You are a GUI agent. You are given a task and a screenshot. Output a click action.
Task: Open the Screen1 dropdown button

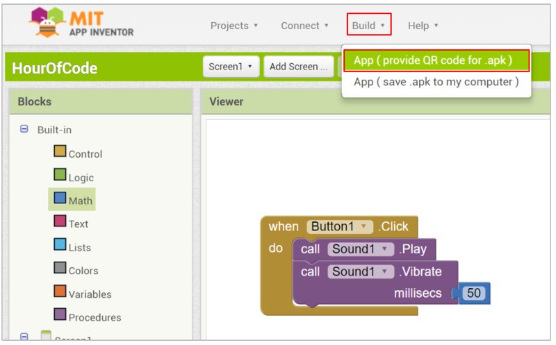pos(231,66)
